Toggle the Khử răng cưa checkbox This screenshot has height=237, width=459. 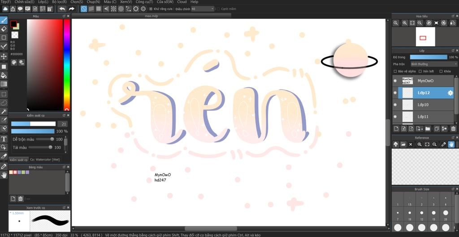(151, 9)
